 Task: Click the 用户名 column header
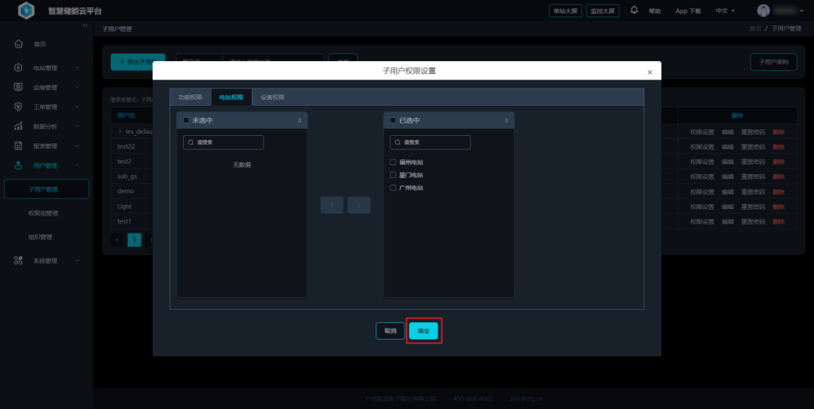click(126, 115)
